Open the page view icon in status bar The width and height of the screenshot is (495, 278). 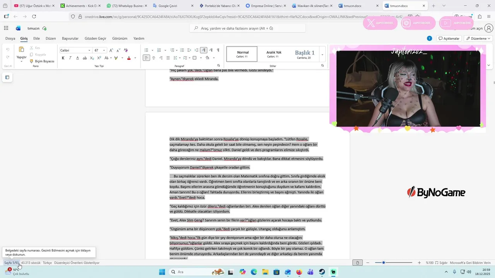click(x=358, y=263)
